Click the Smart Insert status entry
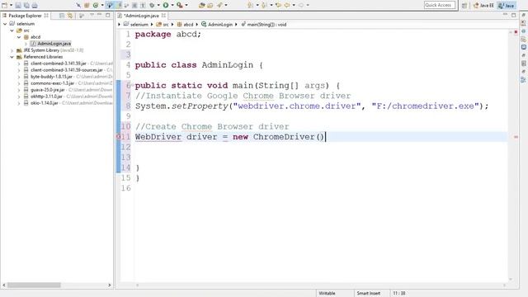The height and width of the screenshot is (297, 528). 369,294
